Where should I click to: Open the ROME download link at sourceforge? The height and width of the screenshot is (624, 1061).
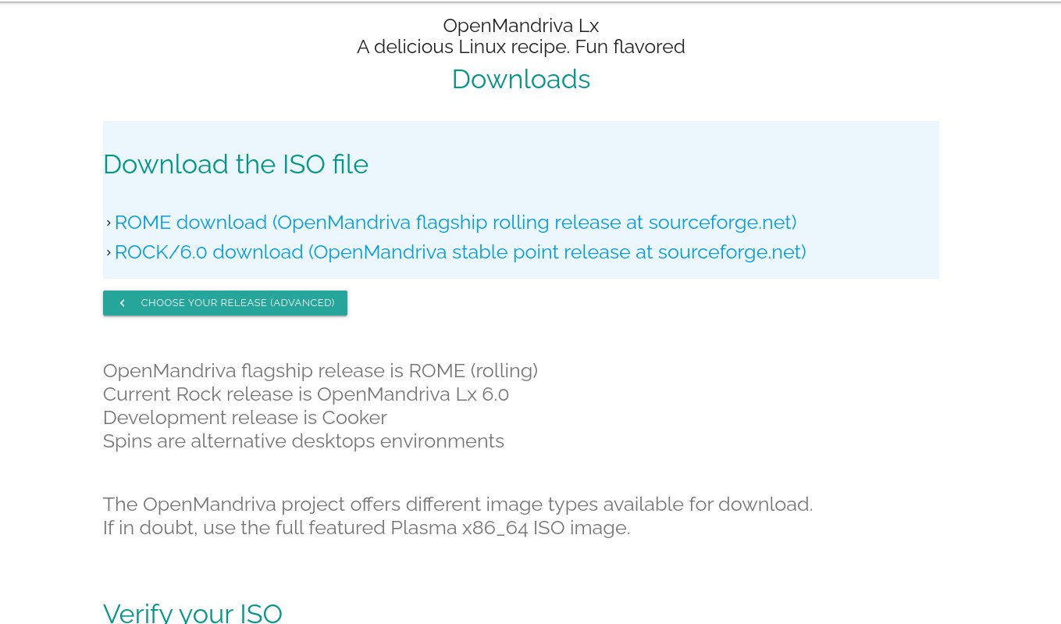point(455,223)
